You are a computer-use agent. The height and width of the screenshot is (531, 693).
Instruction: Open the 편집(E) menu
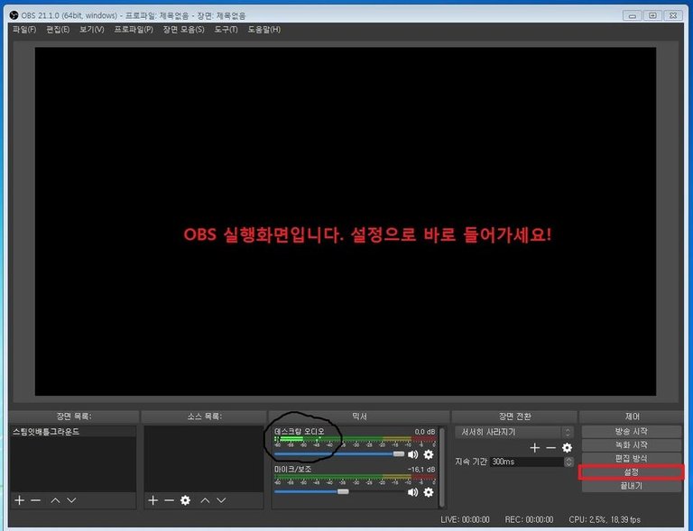[58, 30]
